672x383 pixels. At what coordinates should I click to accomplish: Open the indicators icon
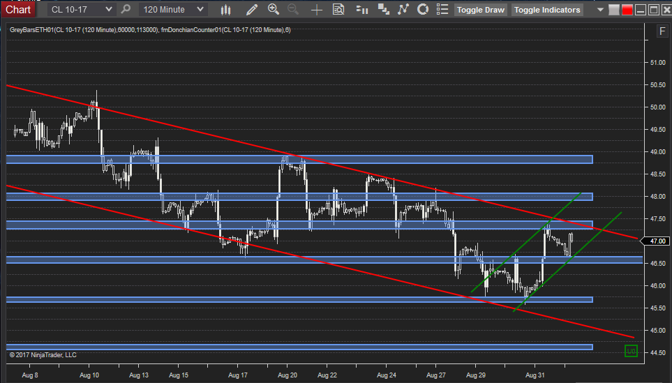pos(403,10)
